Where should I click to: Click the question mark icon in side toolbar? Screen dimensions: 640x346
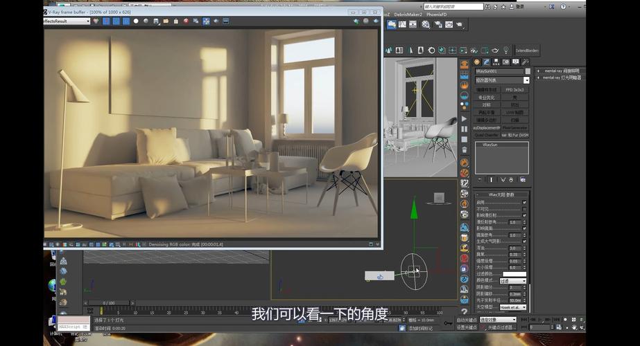tap(464, 311)
